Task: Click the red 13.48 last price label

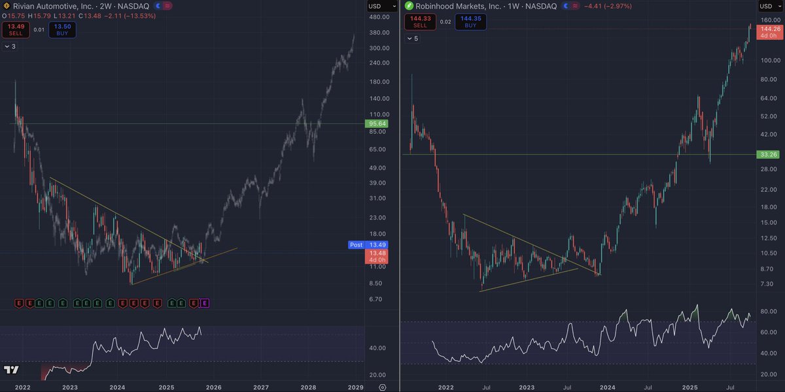Action: pos(375,257)
